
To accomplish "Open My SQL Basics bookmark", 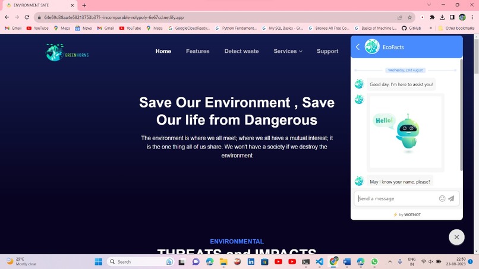I will pos(282,28).
